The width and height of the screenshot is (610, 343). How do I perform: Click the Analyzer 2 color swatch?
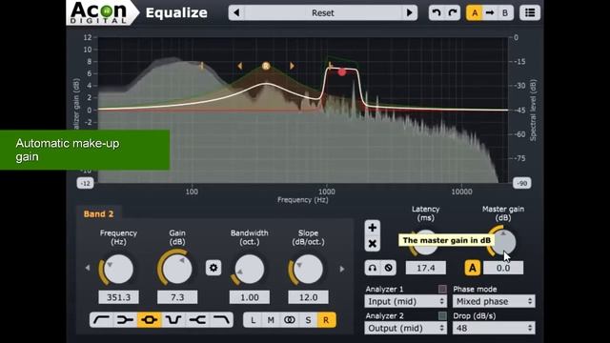tap(442, 315)
